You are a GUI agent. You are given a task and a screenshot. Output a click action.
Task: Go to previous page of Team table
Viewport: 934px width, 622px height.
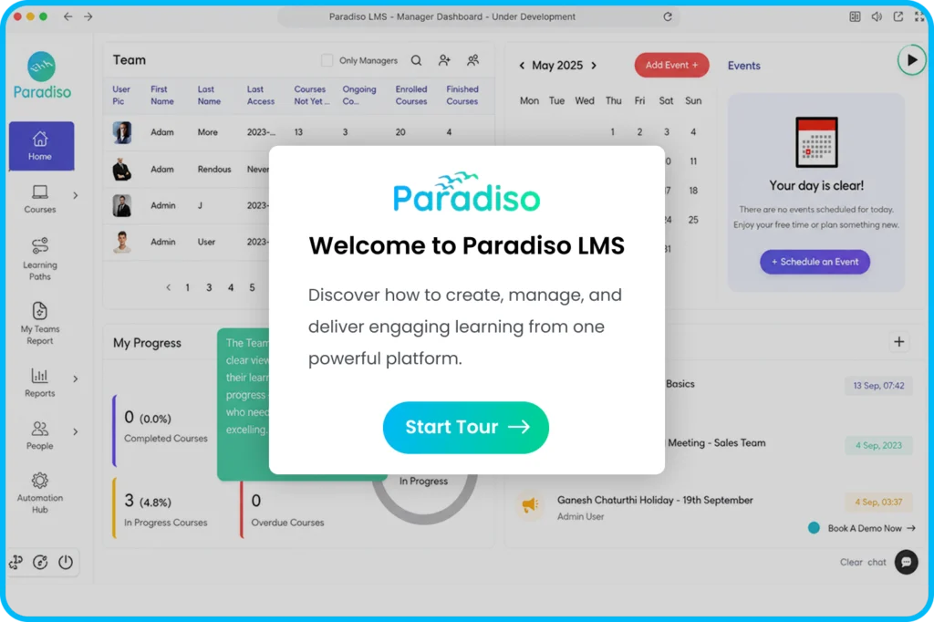pyautogui.click(x=168, y=288)
